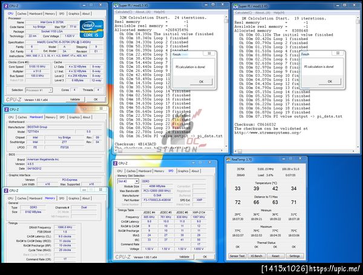The height and width of the screenshot is (275, 363).
Task: Click the Load 3.6% readout in RealTemp
Action: [x=267, y=175]
